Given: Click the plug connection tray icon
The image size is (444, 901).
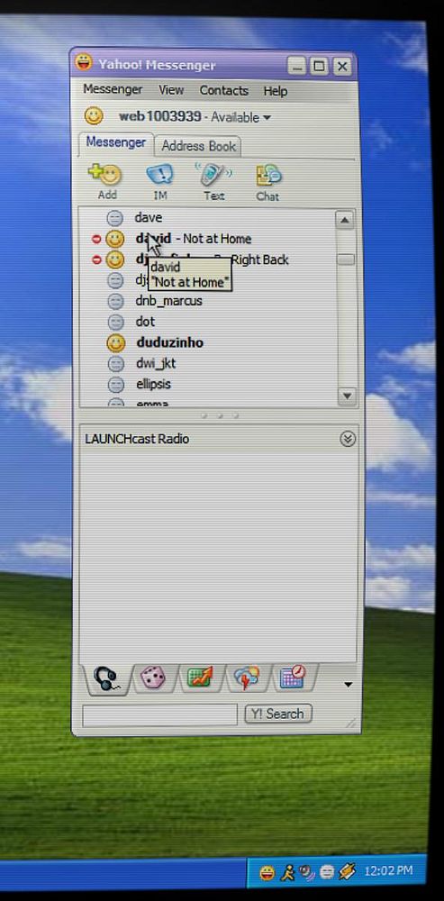Looking at the screenshot, I should click(347, 871).
